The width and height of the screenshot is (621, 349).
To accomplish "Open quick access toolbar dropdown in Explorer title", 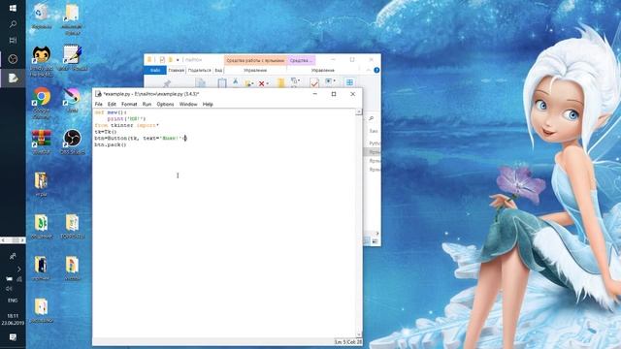I will 178,60.
